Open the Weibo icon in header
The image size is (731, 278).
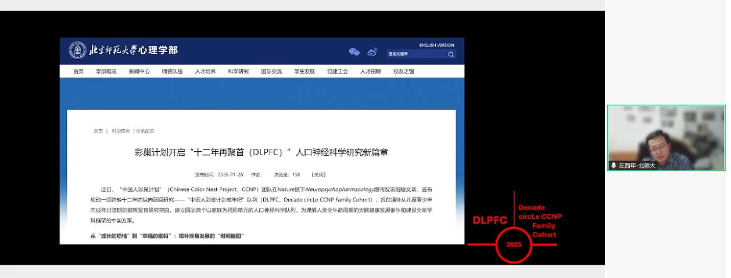click(372, 52)
